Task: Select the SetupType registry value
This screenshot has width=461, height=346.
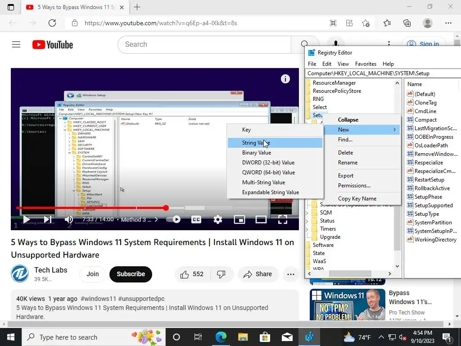Action: click(x=427, y=214)
